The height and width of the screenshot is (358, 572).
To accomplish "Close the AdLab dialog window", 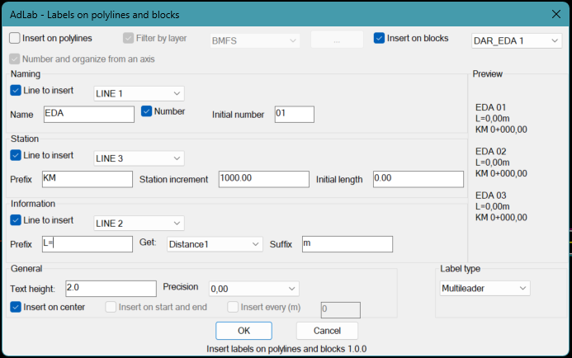I will coord(553,14).
